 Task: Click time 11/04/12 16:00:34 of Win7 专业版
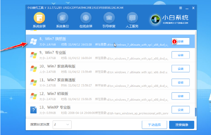(80, 58)
